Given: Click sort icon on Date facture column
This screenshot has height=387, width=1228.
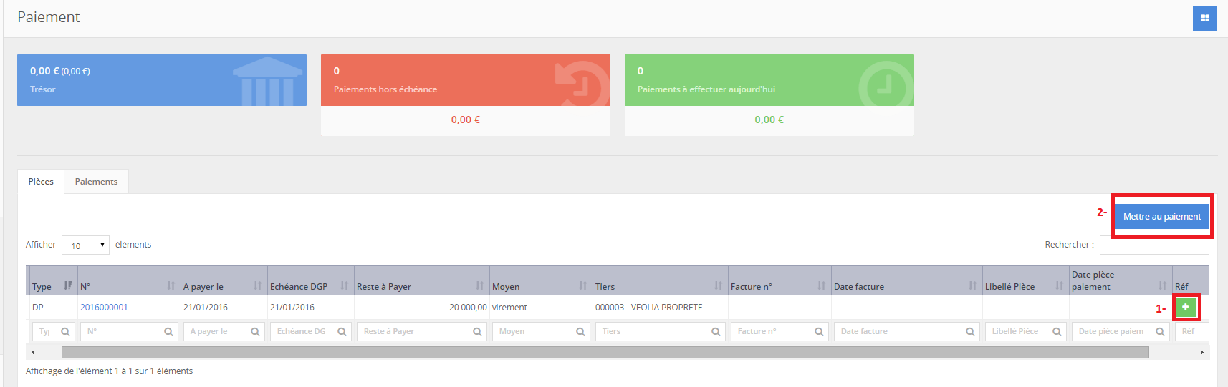Looking at the screenshot, I should (x=972, y=286).
